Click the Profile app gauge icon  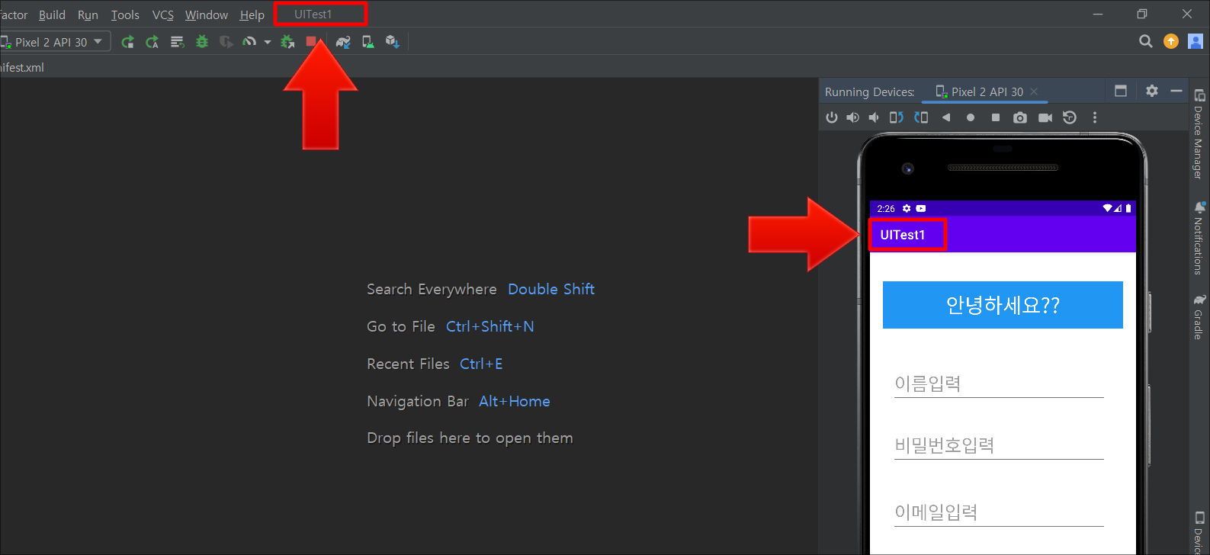(249, 42)
